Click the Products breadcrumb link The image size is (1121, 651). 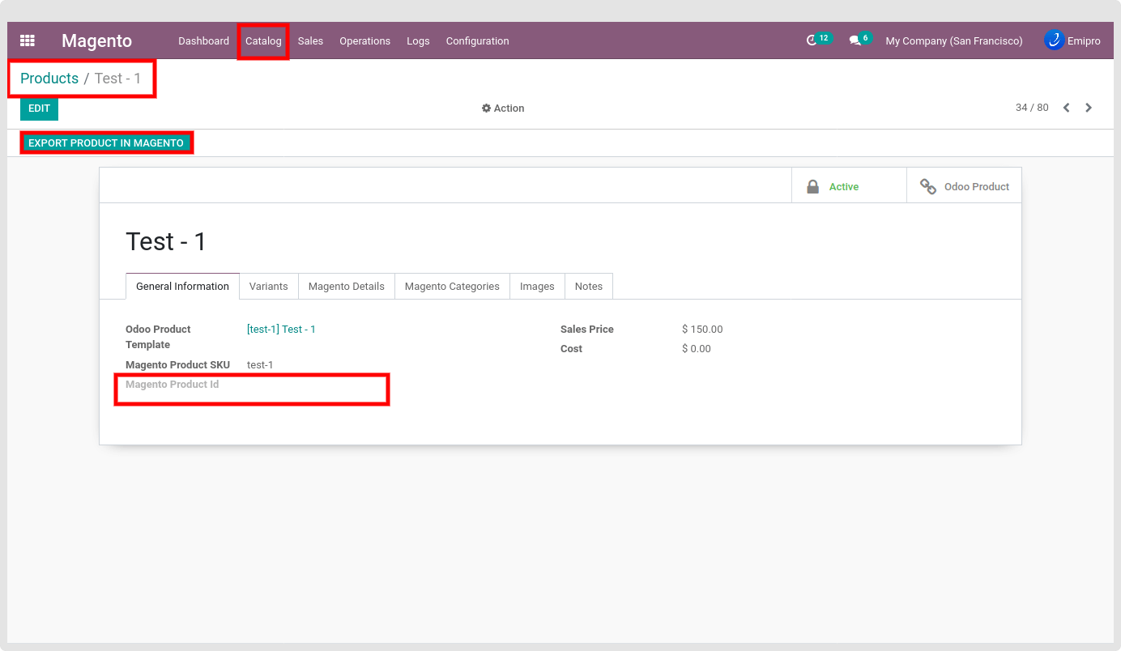tap(49, 79)
